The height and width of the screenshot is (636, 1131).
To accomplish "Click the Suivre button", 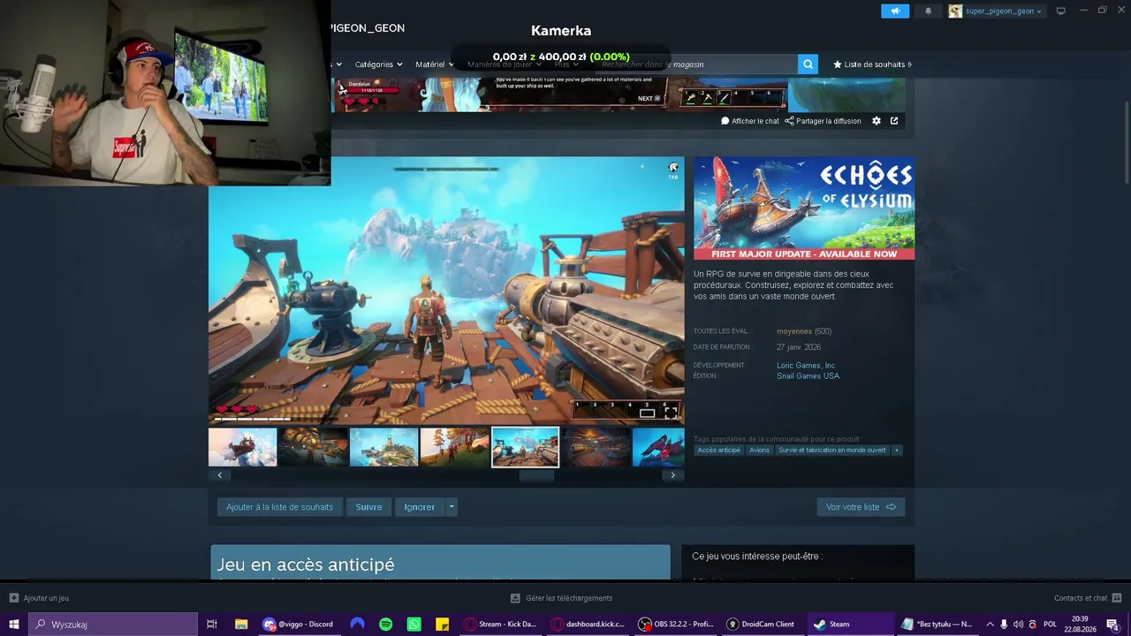I will (x=368, y=507).
